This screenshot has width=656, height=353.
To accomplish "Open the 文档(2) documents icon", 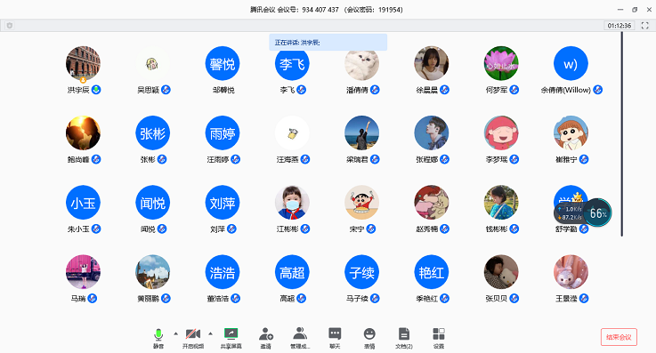I will (404, 338).
